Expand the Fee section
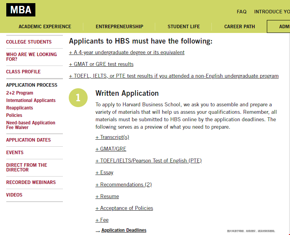The image size is (290, 235). (102, 220)
